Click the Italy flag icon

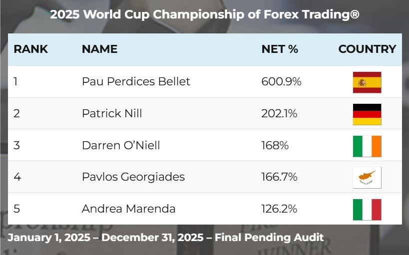[367, 210]
